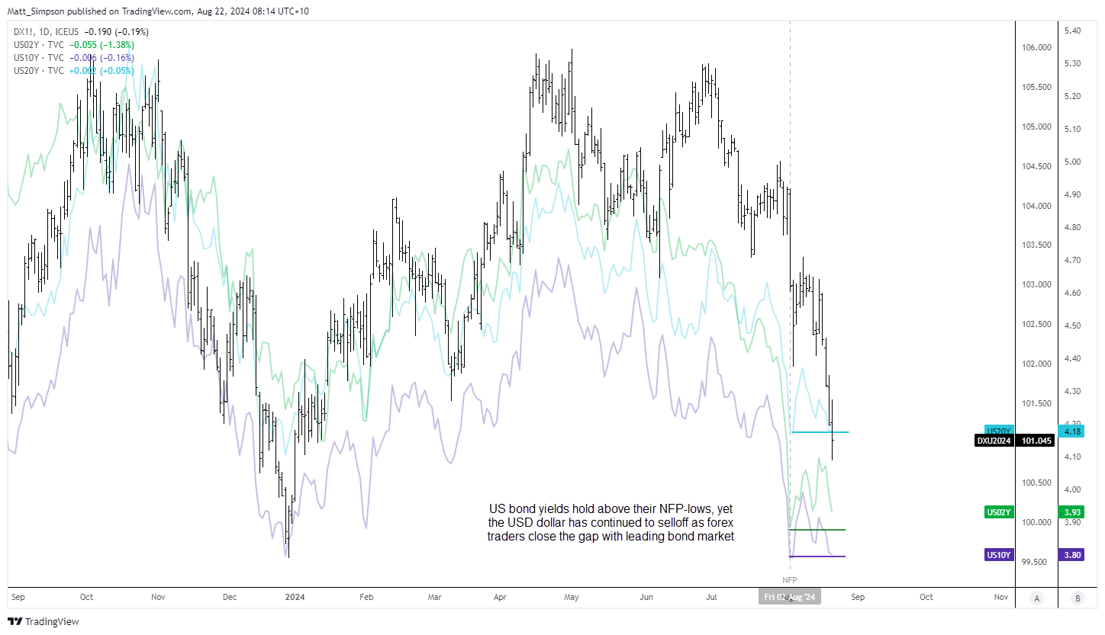Click the US20Y series label tag
This screenshot has height=635, width=1105.
(1000, 430)
